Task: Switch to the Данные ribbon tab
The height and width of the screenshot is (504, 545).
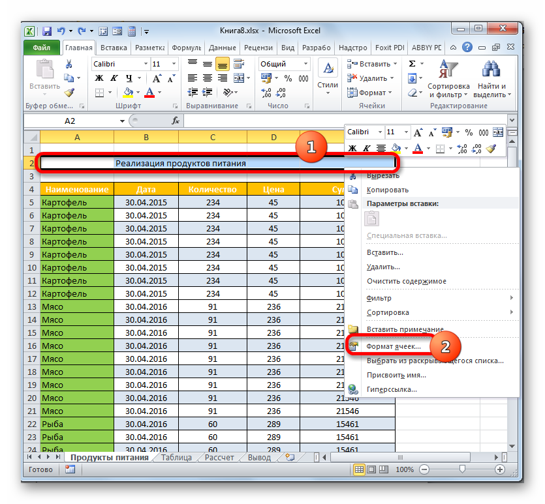Action: (x=222, y=48)
